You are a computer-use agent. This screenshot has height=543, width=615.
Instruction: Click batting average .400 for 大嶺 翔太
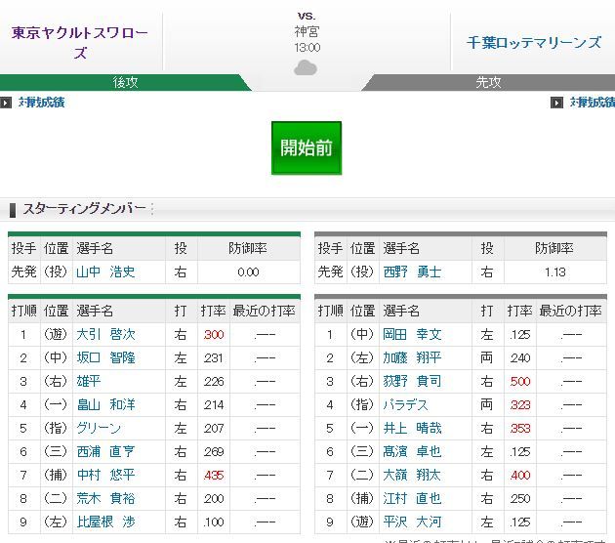pyautogui.click(x=520, y=476)
